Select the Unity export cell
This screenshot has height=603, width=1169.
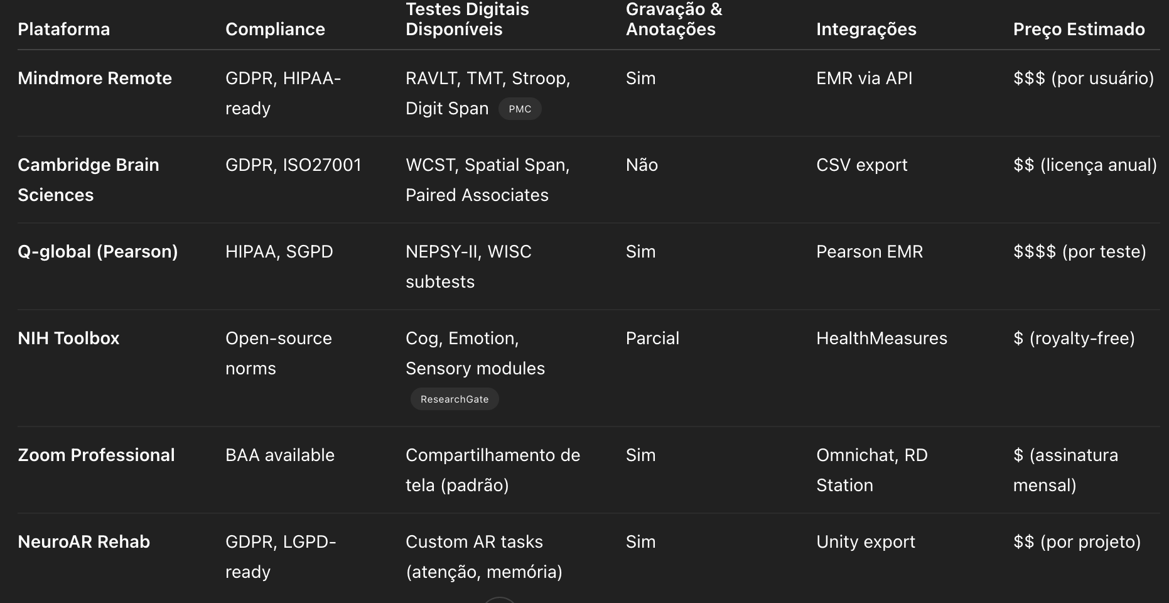point(866,542)
